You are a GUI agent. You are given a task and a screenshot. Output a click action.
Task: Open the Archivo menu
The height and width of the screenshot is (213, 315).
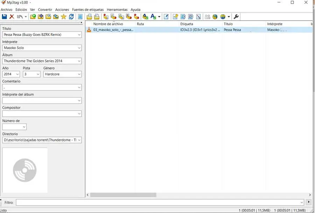6,10
